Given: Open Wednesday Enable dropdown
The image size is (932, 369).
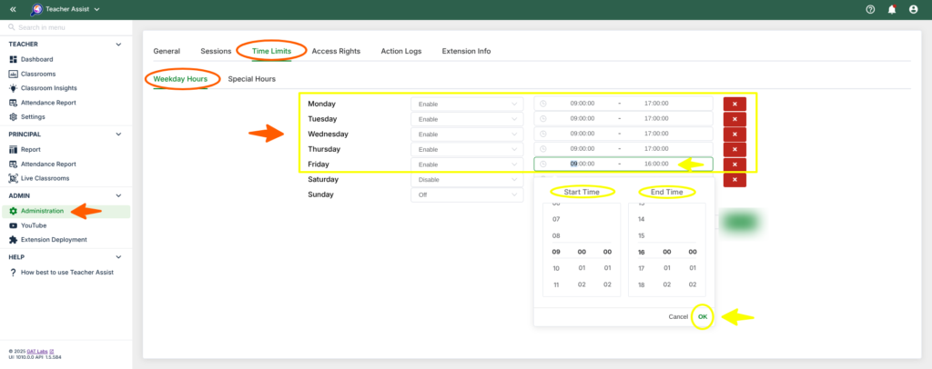Looking at the screenshot, I should [467, 135].
